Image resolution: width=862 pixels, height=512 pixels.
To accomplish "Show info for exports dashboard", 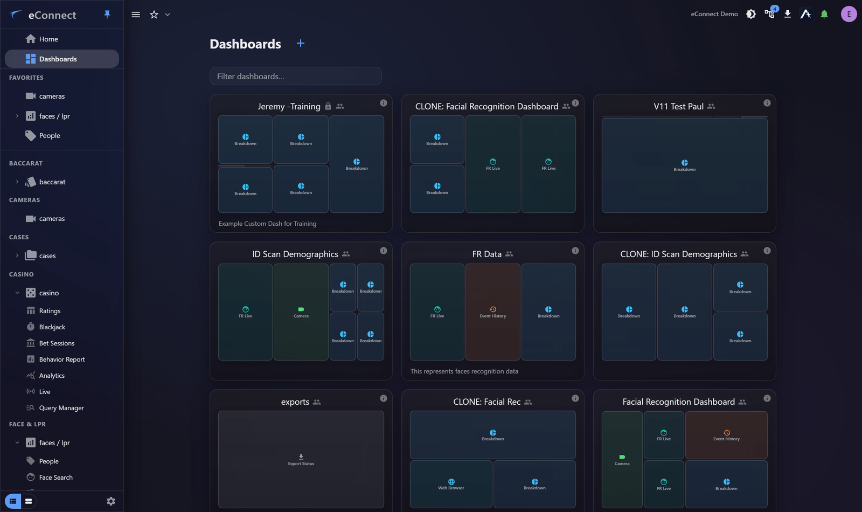I will pyautogui.click(x=384, y=398).
